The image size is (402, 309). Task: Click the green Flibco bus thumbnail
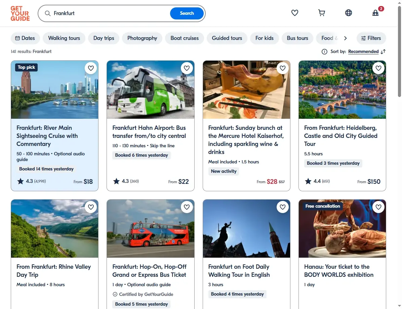[x=151, y=90]
